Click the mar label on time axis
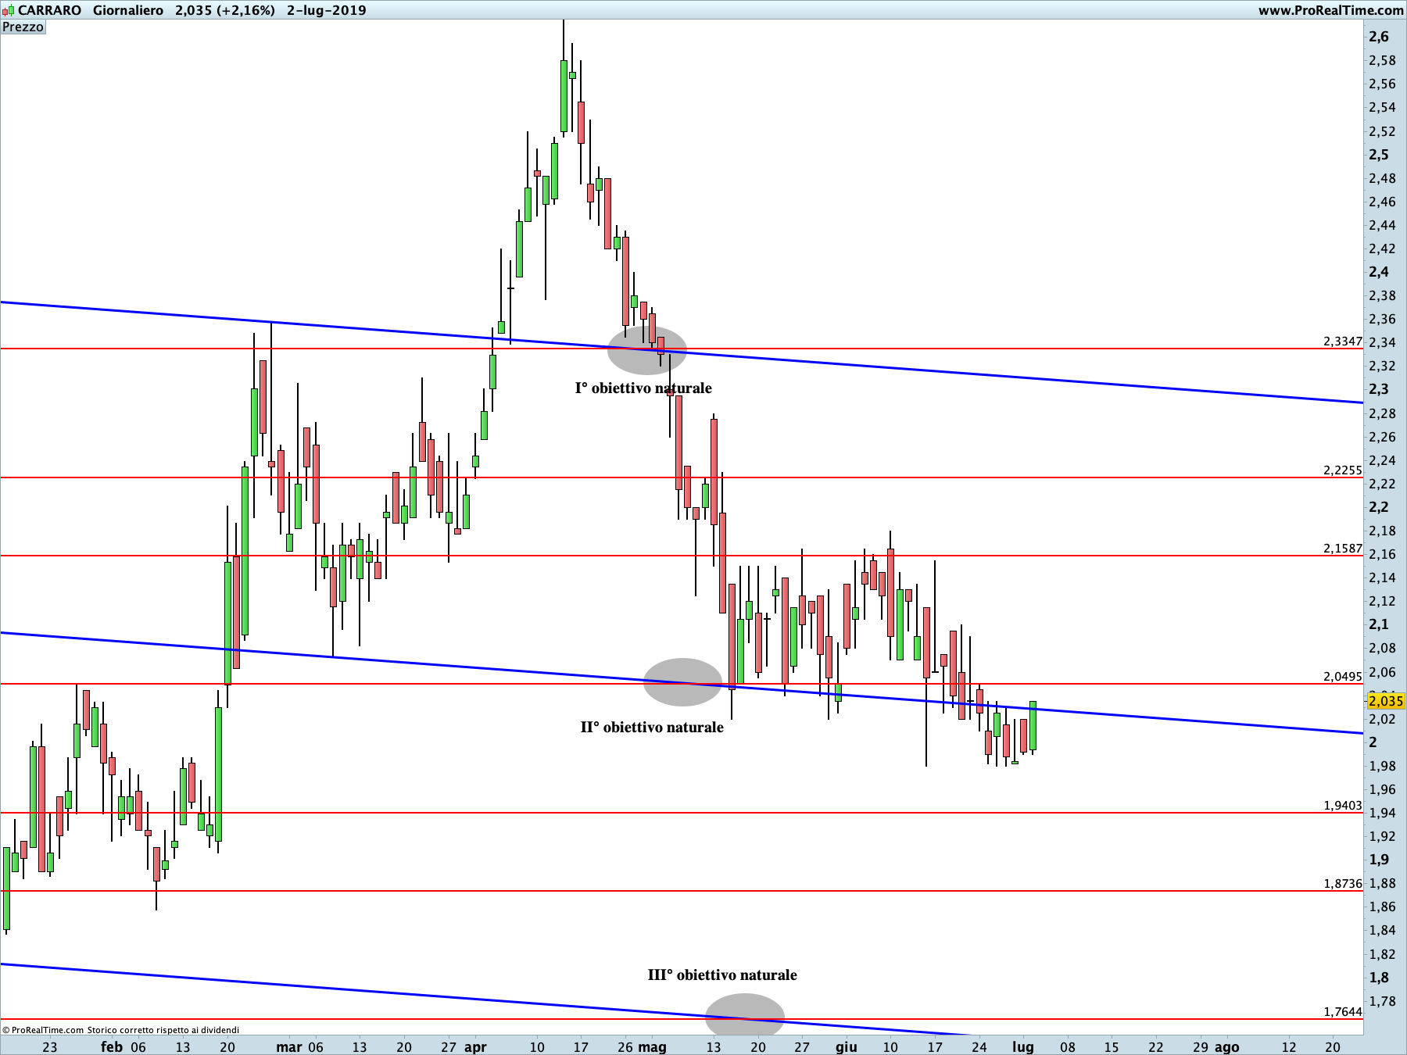The height and width of the screenshot is (1055, 1407). [x=288, y=1047]
